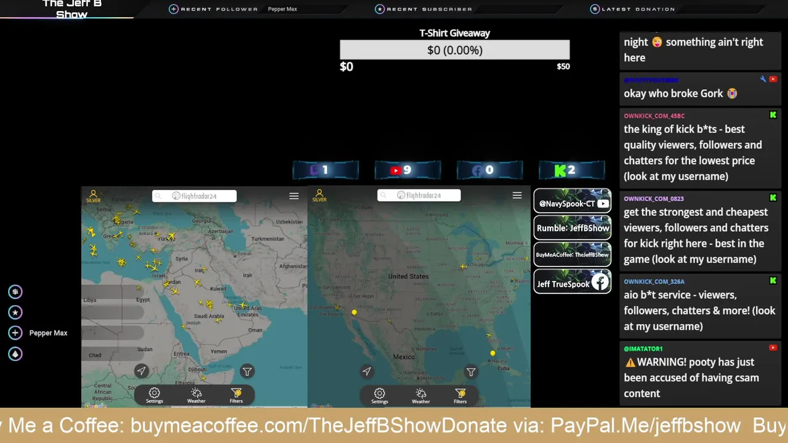
Task: Click the username @IMATATOR1 in chat
Action: pos(643,349)
